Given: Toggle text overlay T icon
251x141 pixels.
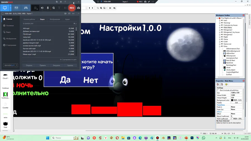Looking at the screenshot, I should [x=59, y=8].
